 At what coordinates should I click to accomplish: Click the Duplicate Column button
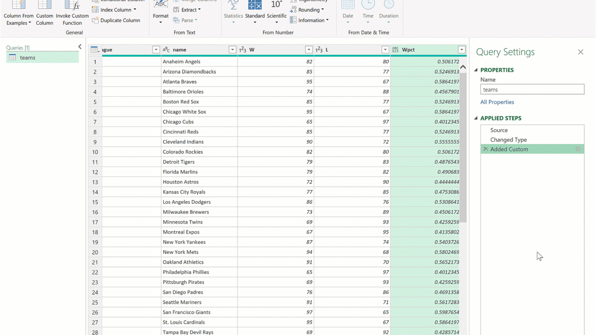[x=116, y=20]
